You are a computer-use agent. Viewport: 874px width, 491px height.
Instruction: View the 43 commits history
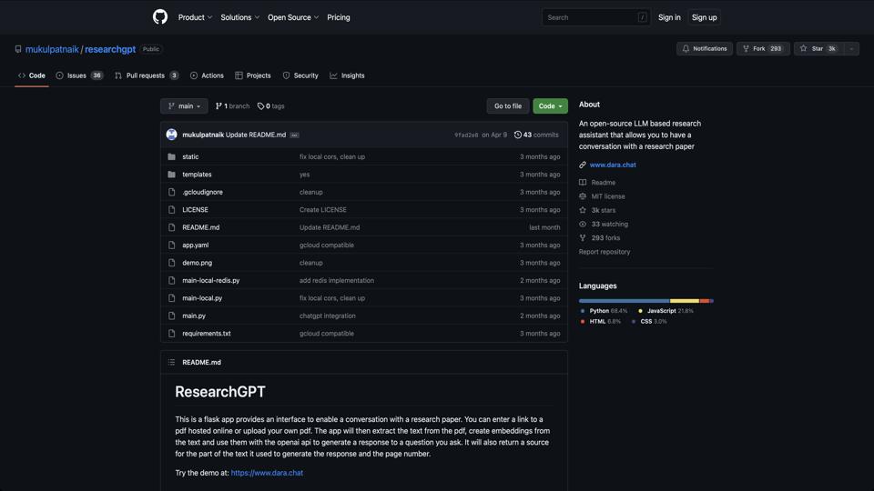(536, 135)
